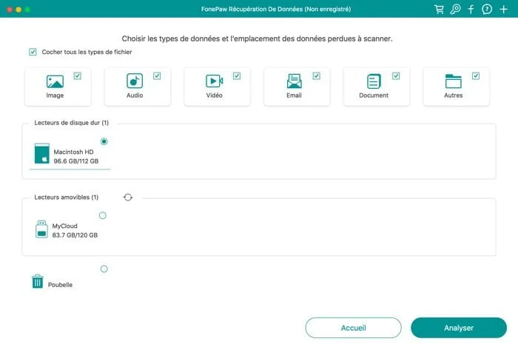518x350 pixels.
Task: Start the scan with Analyser button
Action: pos(459,328)
